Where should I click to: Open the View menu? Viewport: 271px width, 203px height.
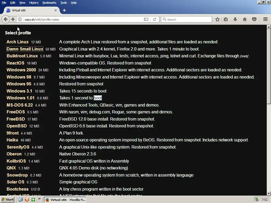[x=22, y=3]
